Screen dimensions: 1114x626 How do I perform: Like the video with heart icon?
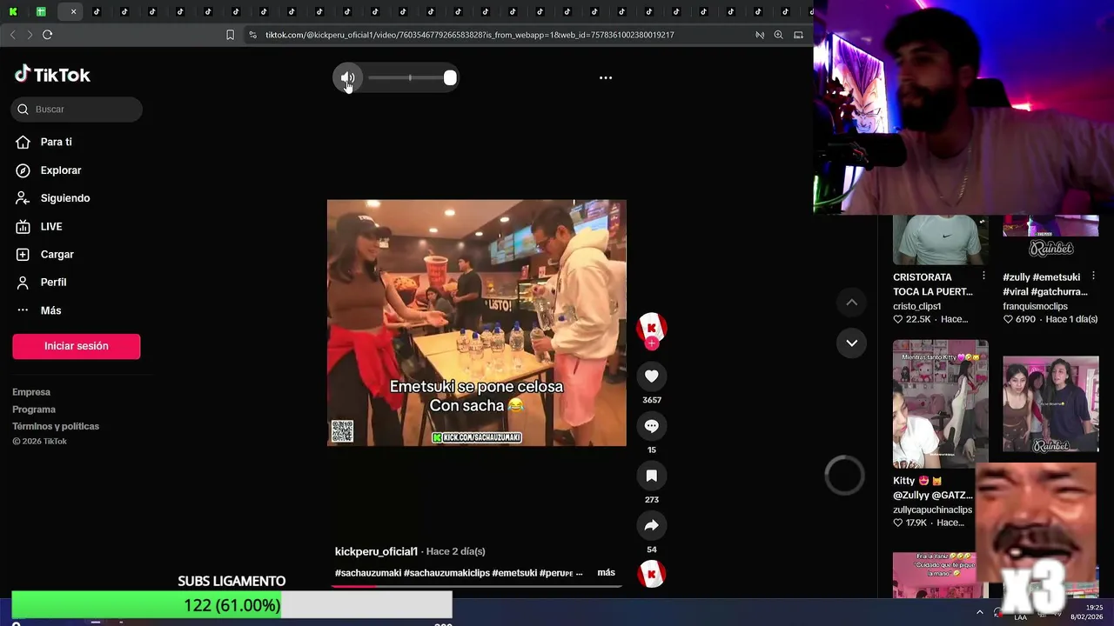(x=651, y=376)
